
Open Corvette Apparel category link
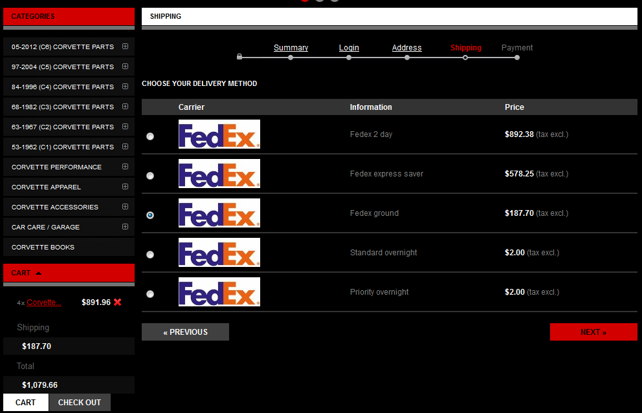point(46,187)
